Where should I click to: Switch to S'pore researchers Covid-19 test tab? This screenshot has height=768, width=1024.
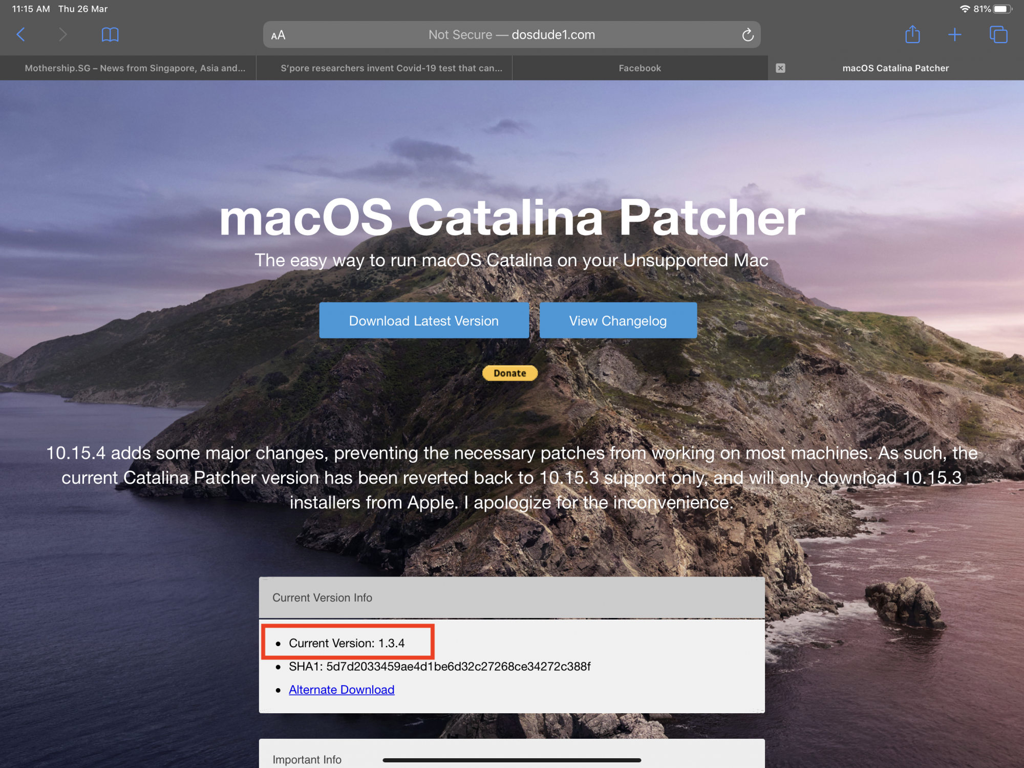(384, 68)
